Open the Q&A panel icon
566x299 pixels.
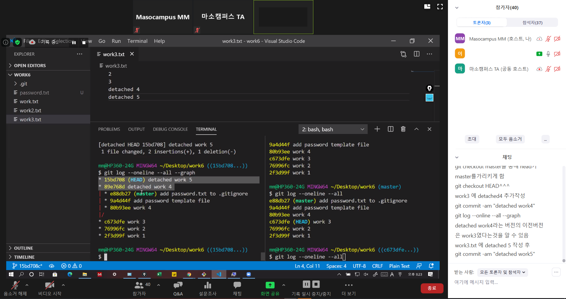[178, 285]
